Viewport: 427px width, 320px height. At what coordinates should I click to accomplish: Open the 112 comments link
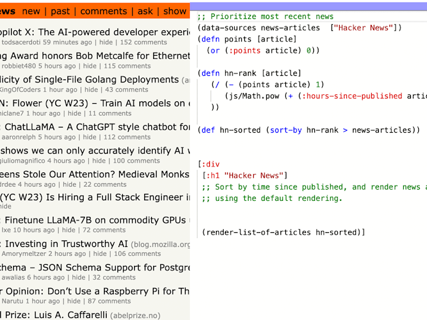127,137
